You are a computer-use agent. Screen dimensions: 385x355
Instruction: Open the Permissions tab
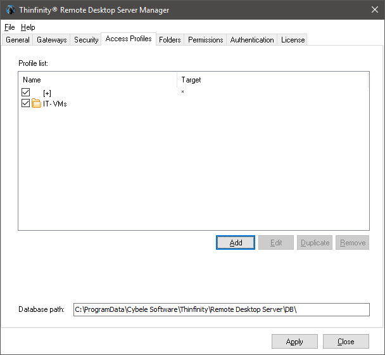coord(206,40)
